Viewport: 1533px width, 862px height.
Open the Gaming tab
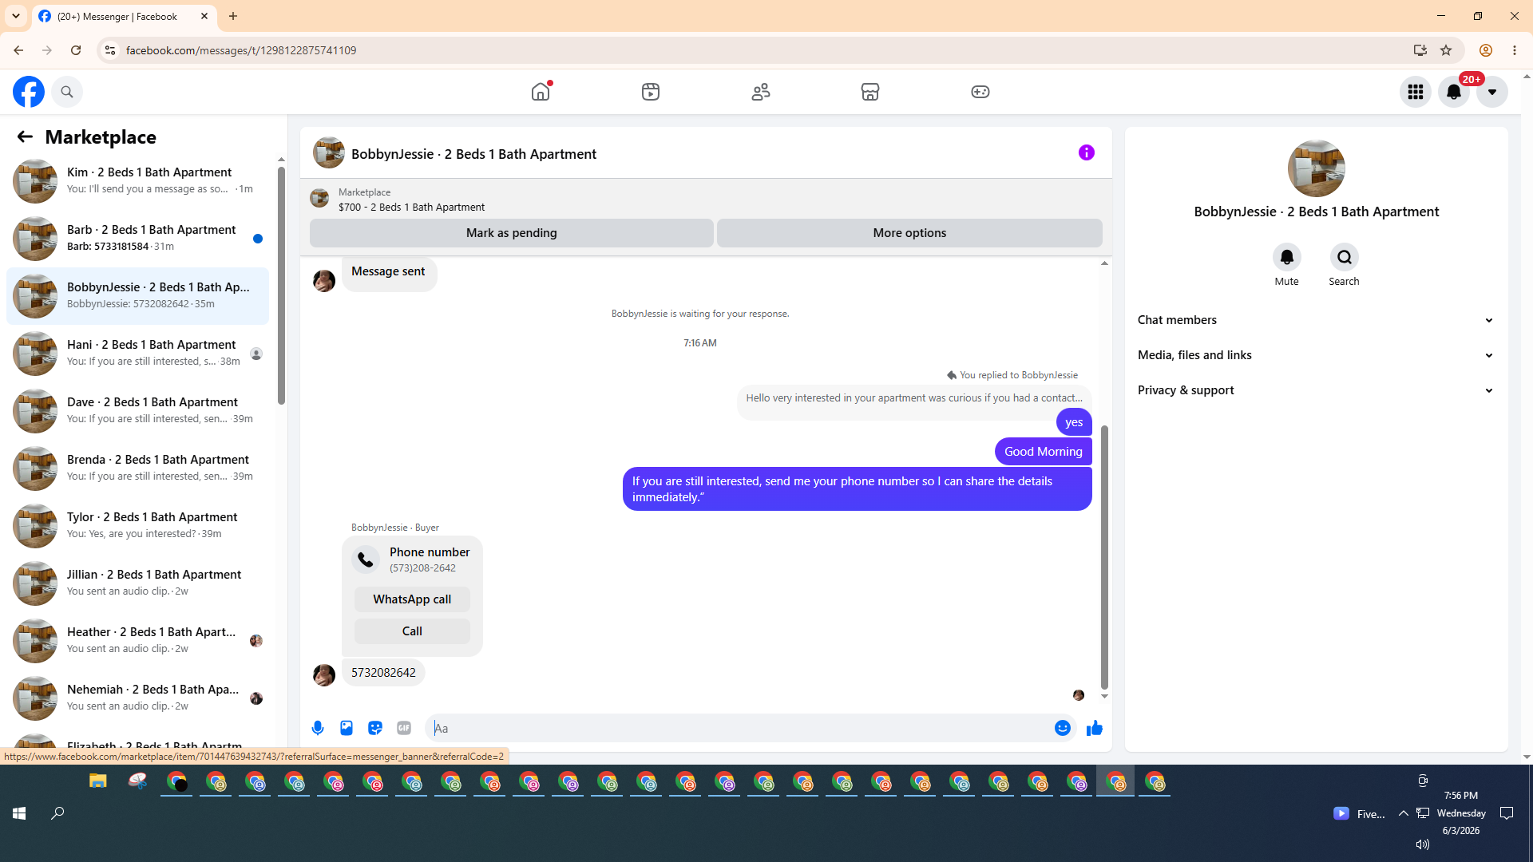[x=980, y=92]
